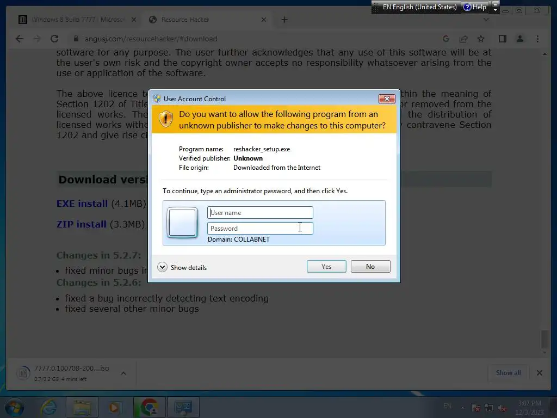The image size is (557, 418).
Task: Click the Google icon in address bar
Action: tap(446, 39)
